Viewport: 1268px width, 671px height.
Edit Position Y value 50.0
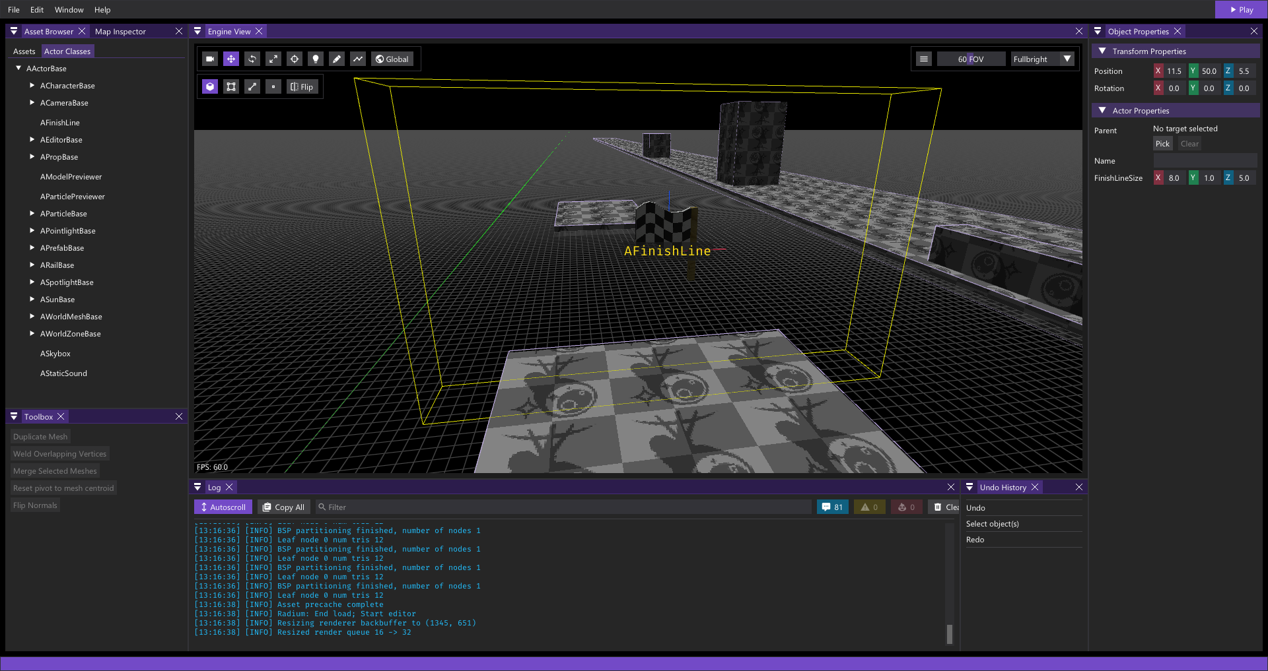tap(1209, 71)
